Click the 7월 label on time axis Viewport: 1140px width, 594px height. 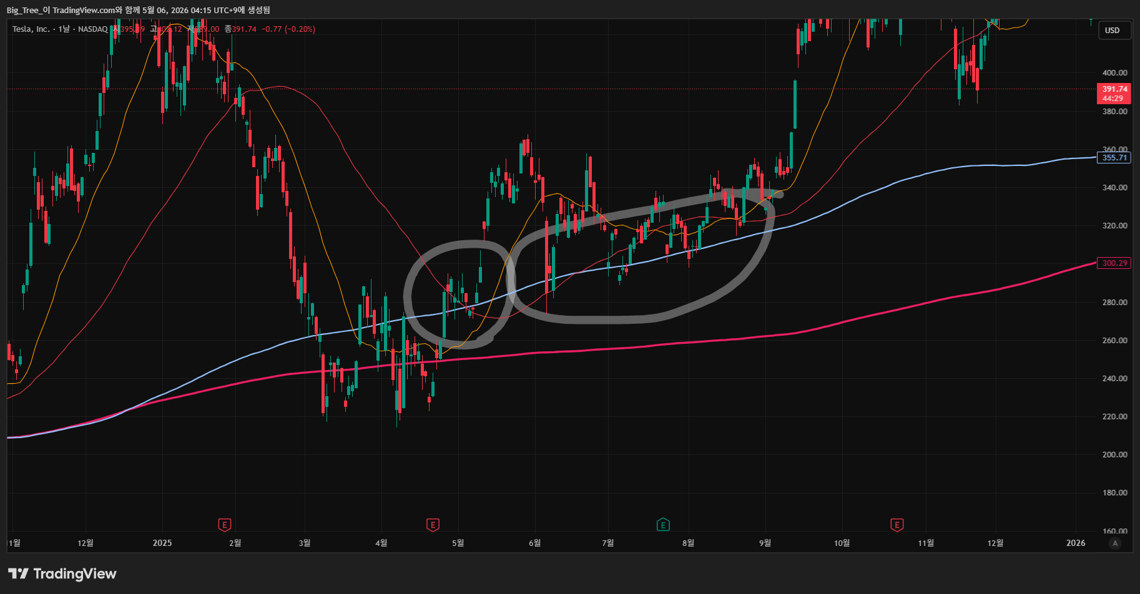608,543
